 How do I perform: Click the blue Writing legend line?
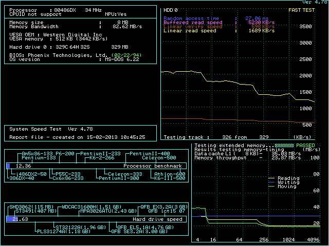click(x=271, y=182)
